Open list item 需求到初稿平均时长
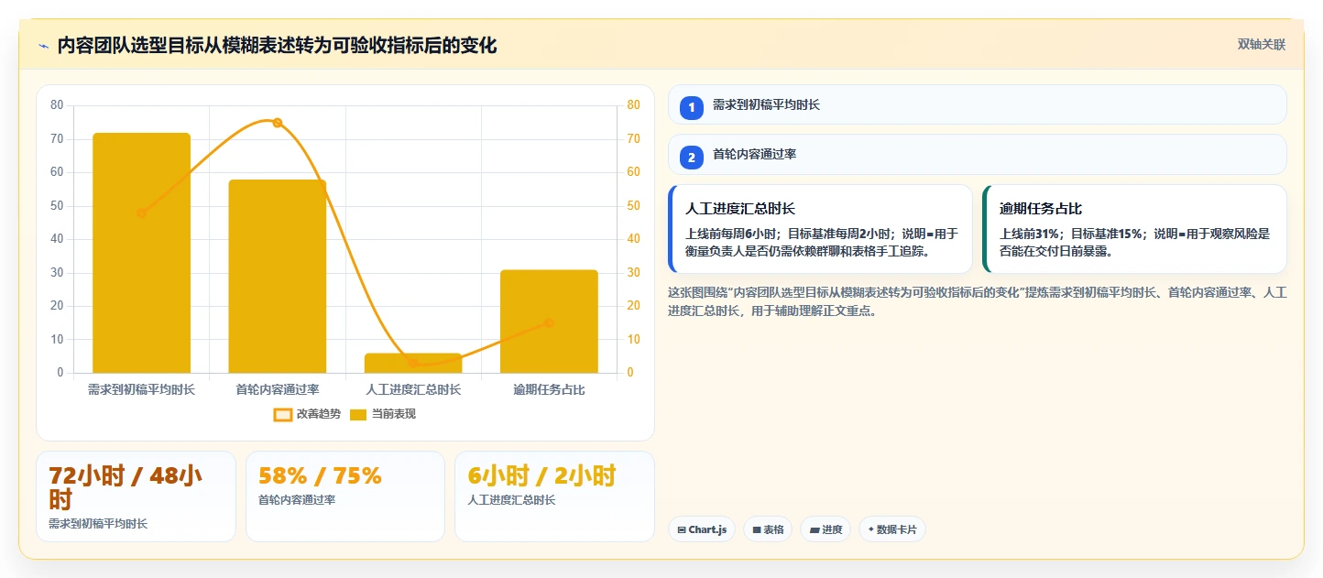 [978, 104]
